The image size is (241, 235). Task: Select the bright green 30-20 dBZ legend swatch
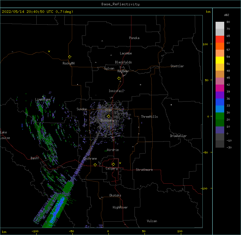coord(220,116)
